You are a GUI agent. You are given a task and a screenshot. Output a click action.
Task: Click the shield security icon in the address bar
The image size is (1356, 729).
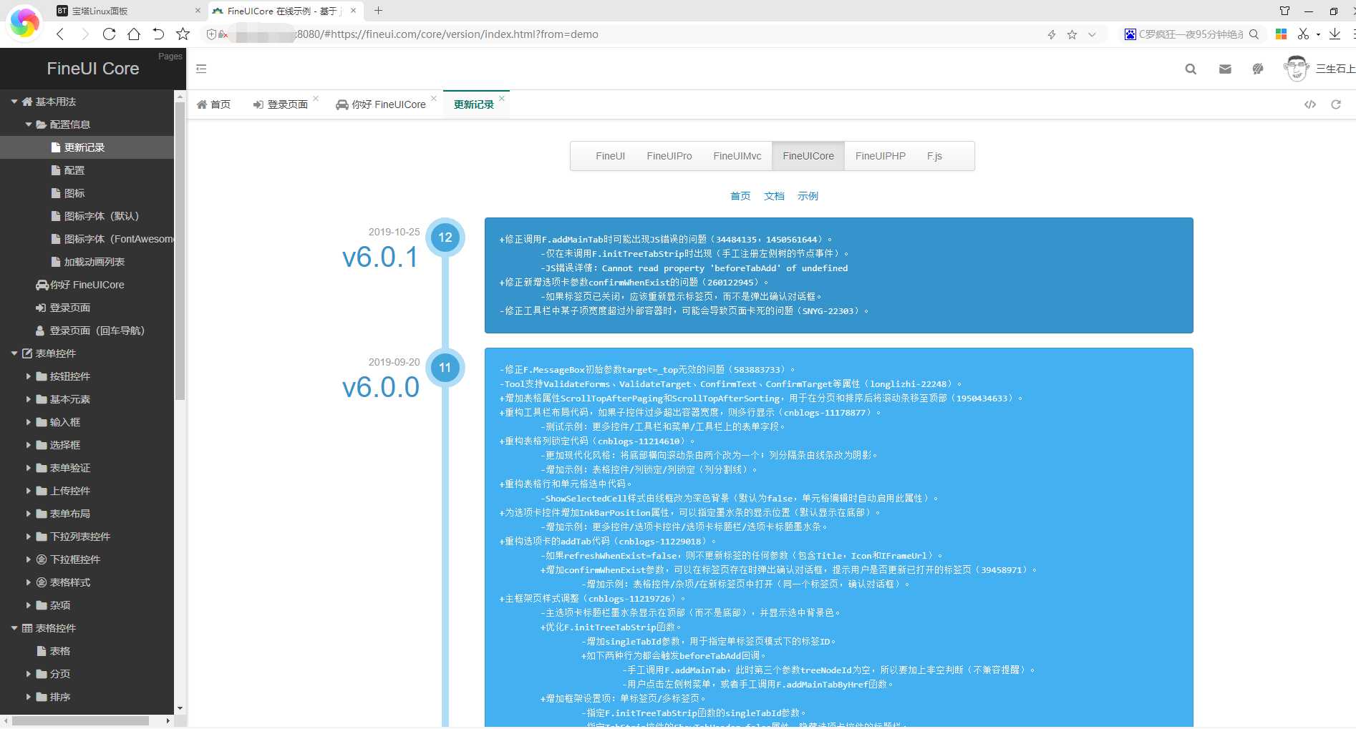click(211, 34)
